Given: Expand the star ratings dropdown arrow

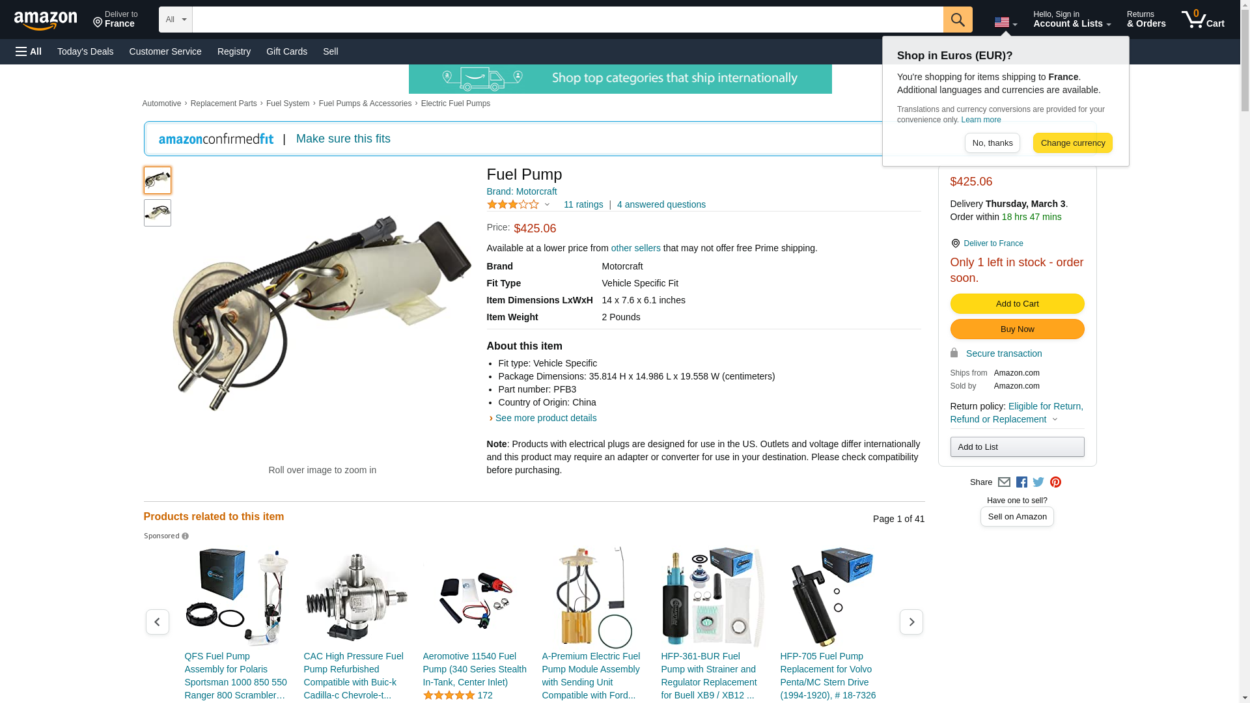Looking at the screenshot, I should point(547,205).
